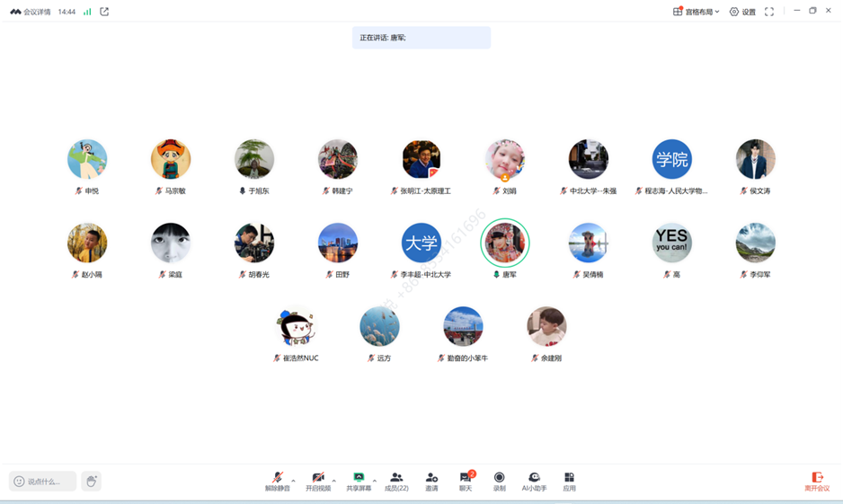Image resolution: width=843 pixels, height=504 pixels.
Task: Expand video options arrow beside 开启视频
Action: (x=333, y=480)
